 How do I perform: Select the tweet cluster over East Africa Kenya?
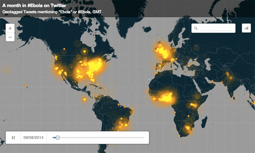pyautogui.click(x=194, y=105)
